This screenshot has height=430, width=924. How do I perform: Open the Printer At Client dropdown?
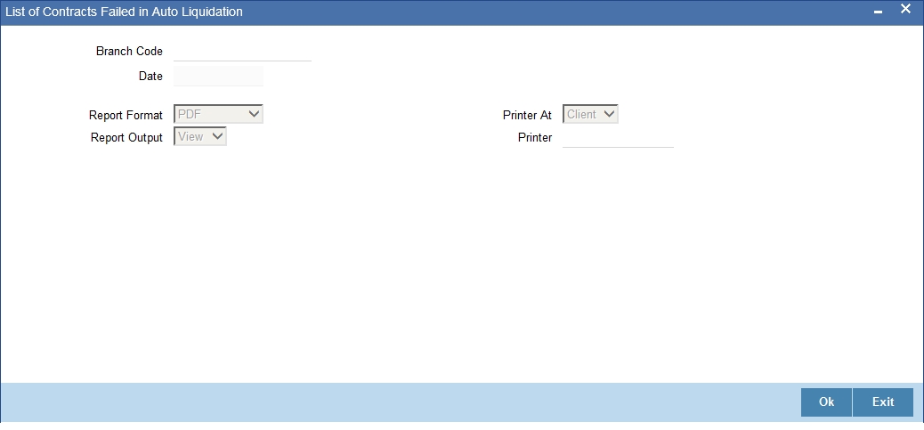pos(590,114)
